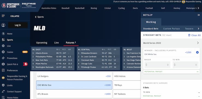Click the Quick Pick 6 sidebar icon
Screen dimensions: 202x99
tap(3, 64)
